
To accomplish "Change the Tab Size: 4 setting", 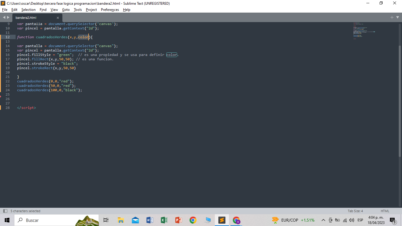I will pos(355,211).
